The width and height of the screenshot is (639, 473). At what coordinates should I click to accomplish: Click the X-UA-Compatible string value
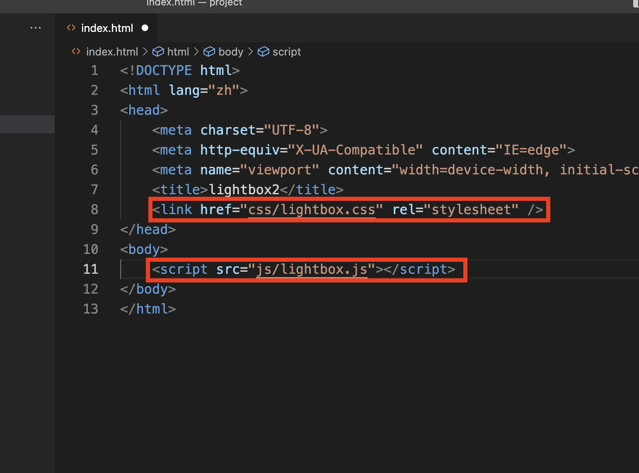[x=355, y=150]
